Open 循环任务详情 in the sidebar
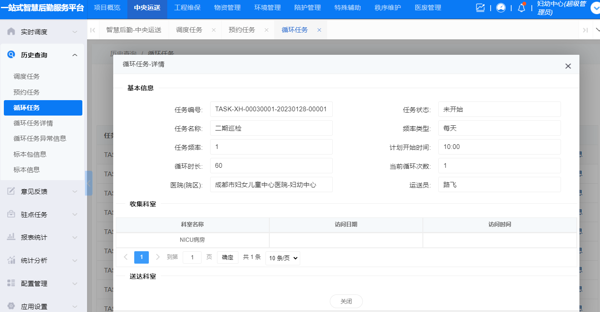This screenshot has height=312, width=600. tap(33, 123)
